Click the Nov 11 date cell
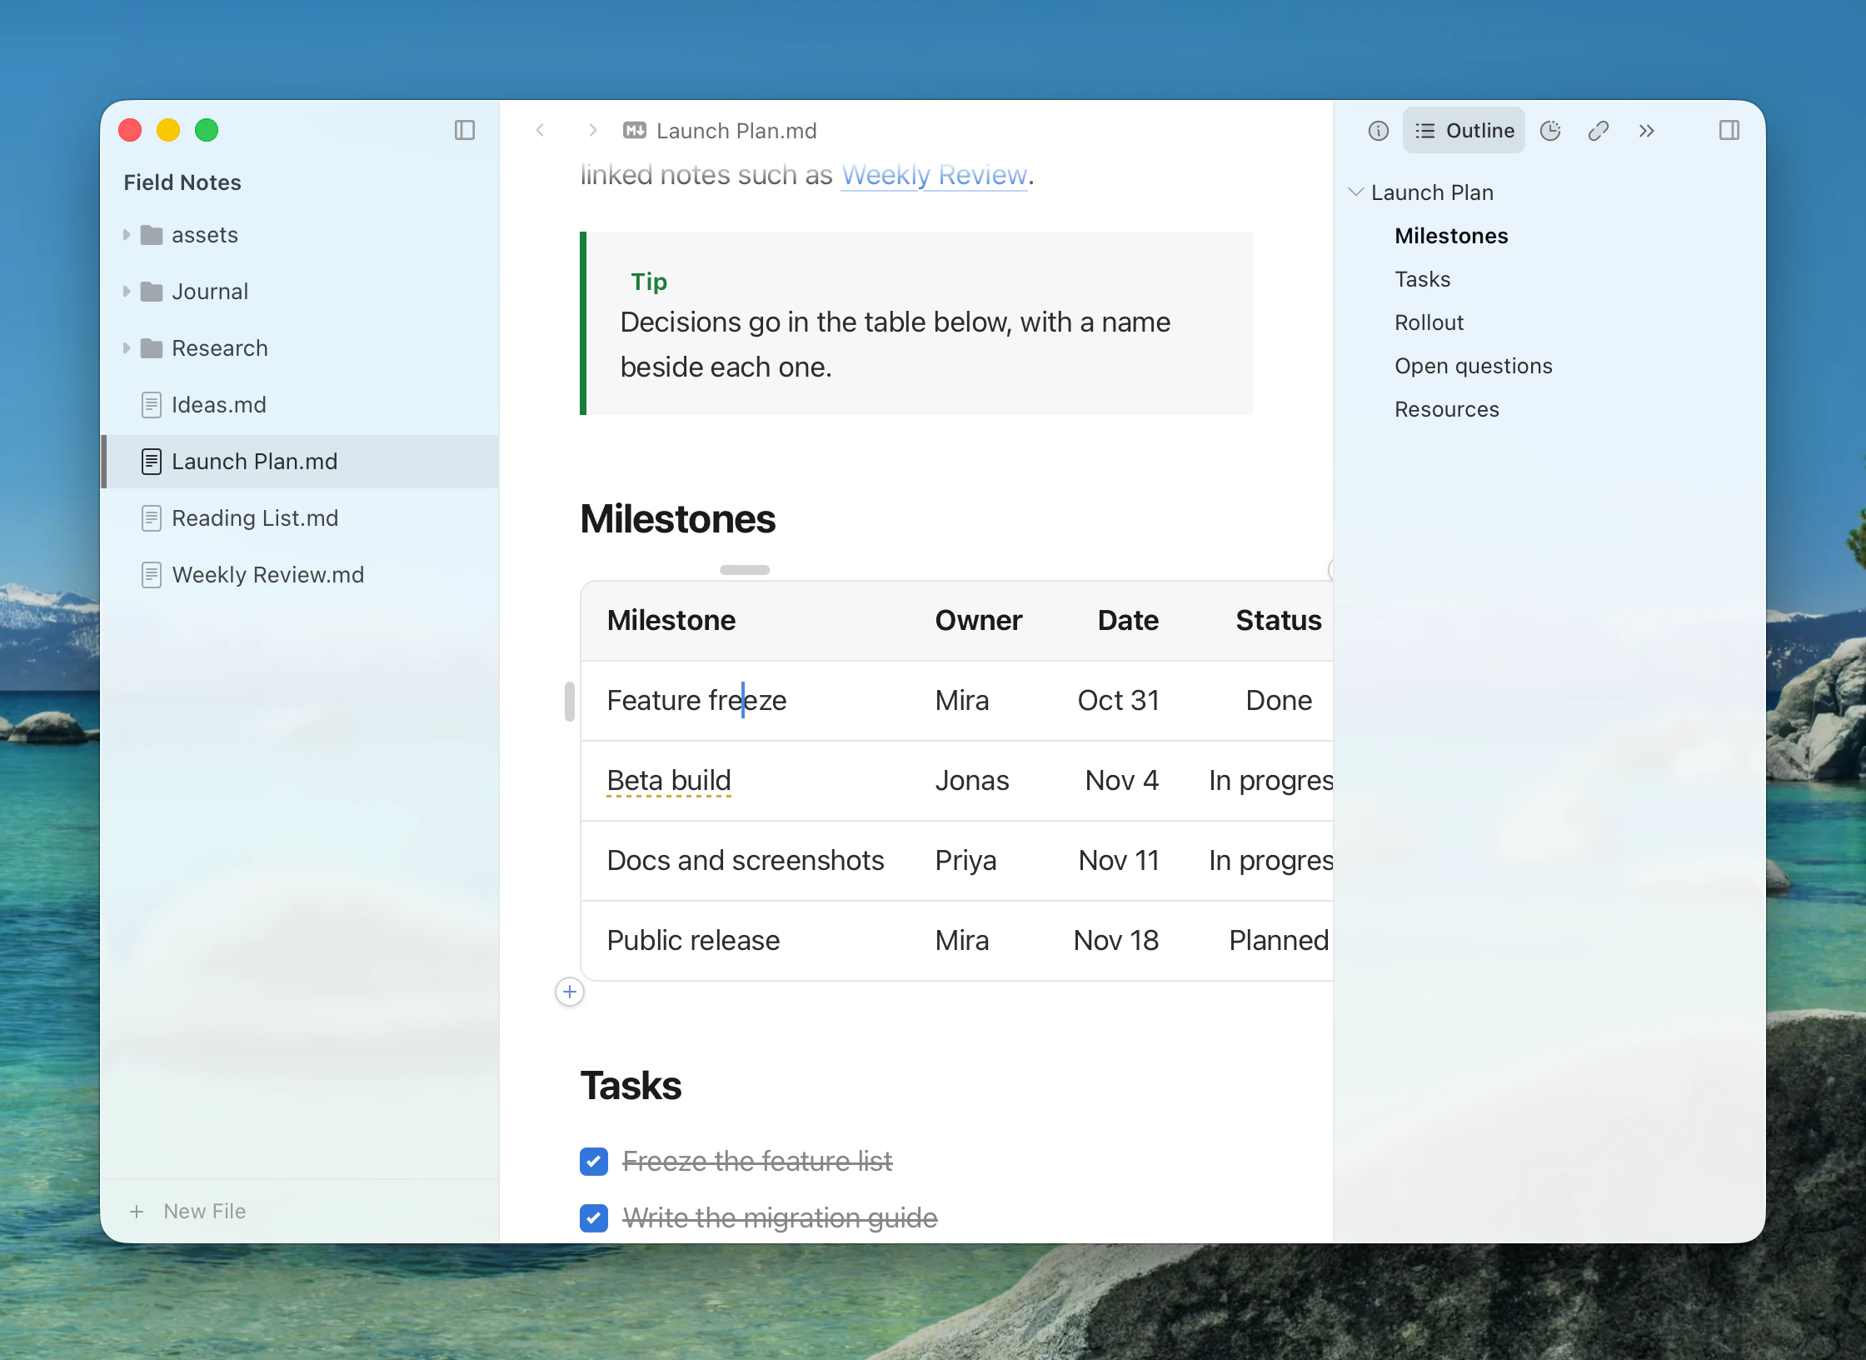 (1119, 861)
